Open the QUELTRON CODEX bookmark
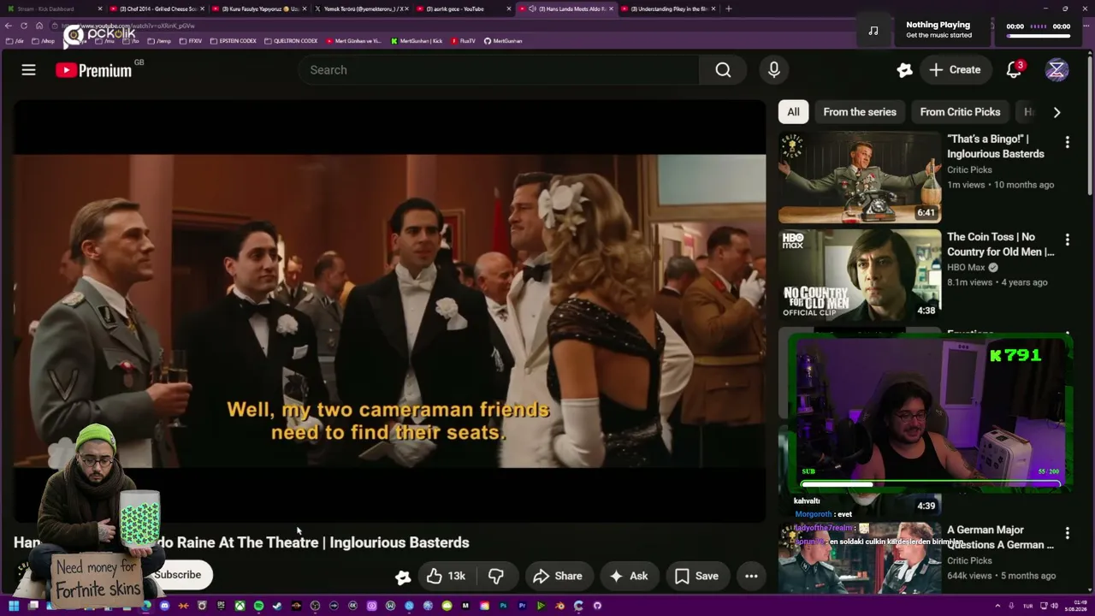 pyautogui.click(x=291, y=41)
